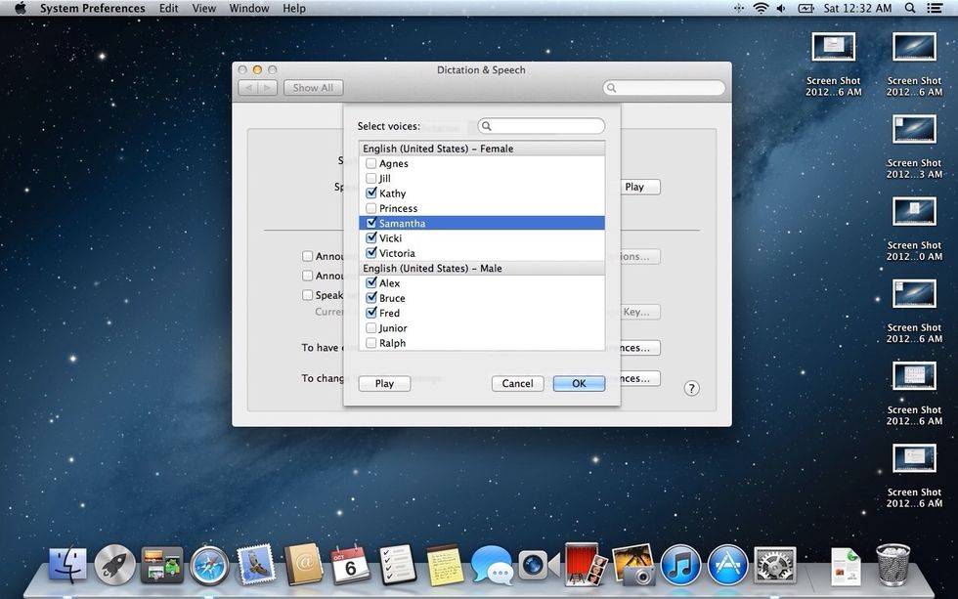The image size is (958, 599).
Task: Uncheck the Kathy voice
Action: coord(371,193)
